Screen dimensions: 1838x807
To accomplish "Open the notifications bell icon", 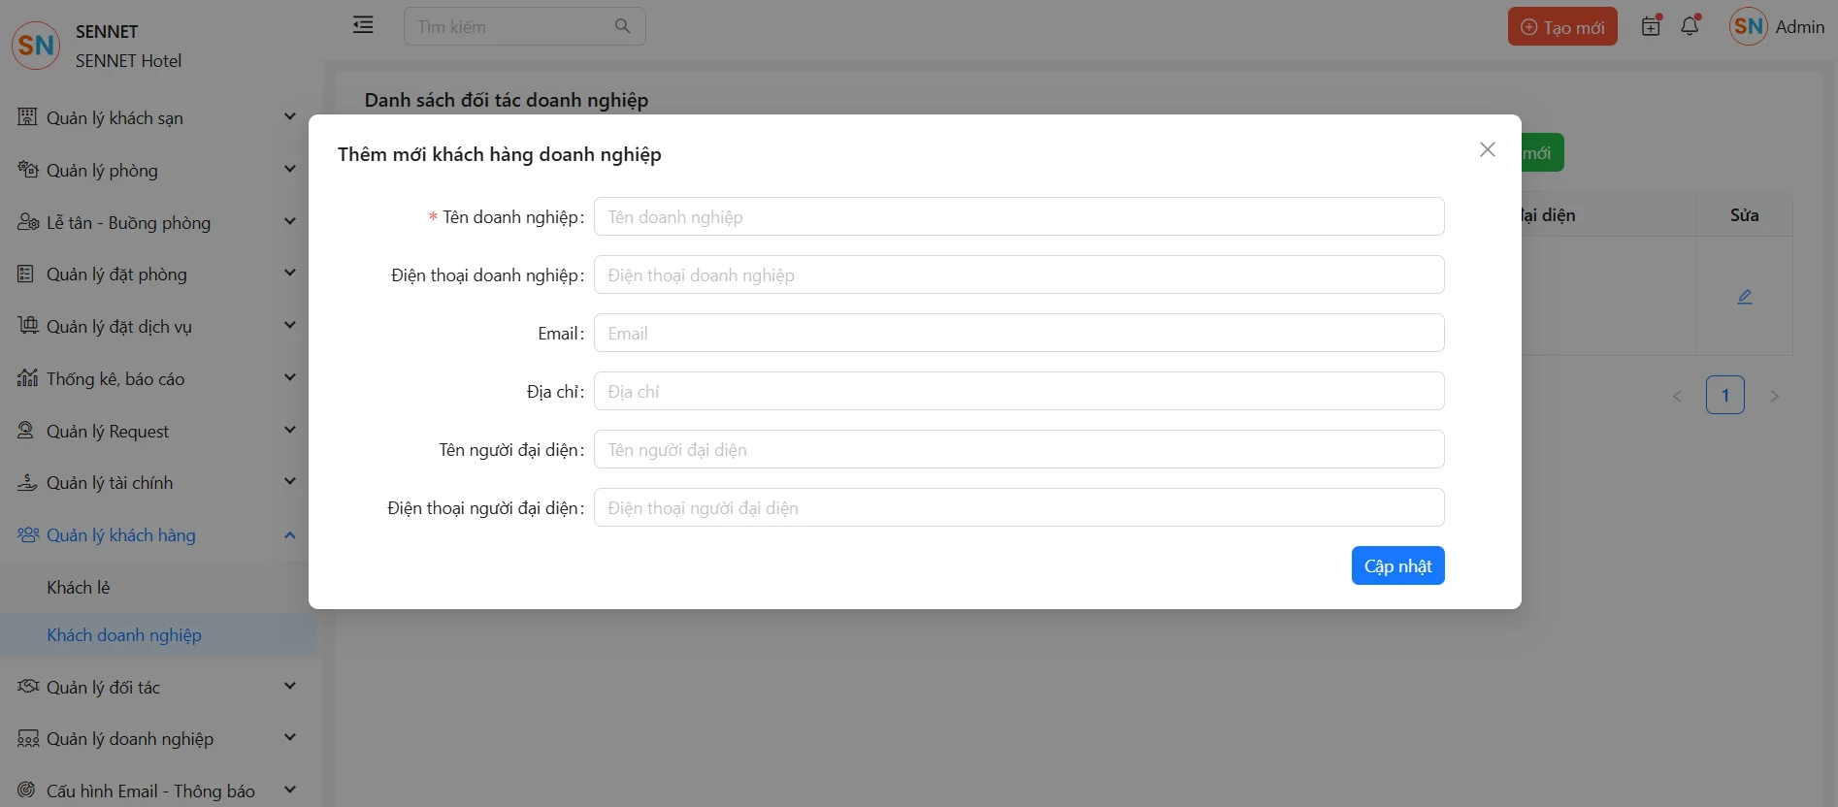I will click(x=1690, y=26).
